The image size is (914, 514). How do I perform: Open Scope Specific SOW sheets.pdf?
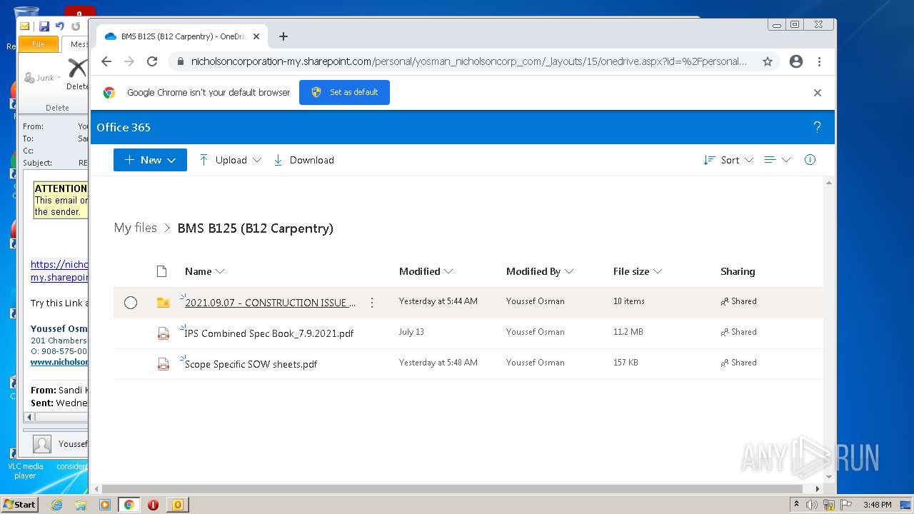(251, 364)
